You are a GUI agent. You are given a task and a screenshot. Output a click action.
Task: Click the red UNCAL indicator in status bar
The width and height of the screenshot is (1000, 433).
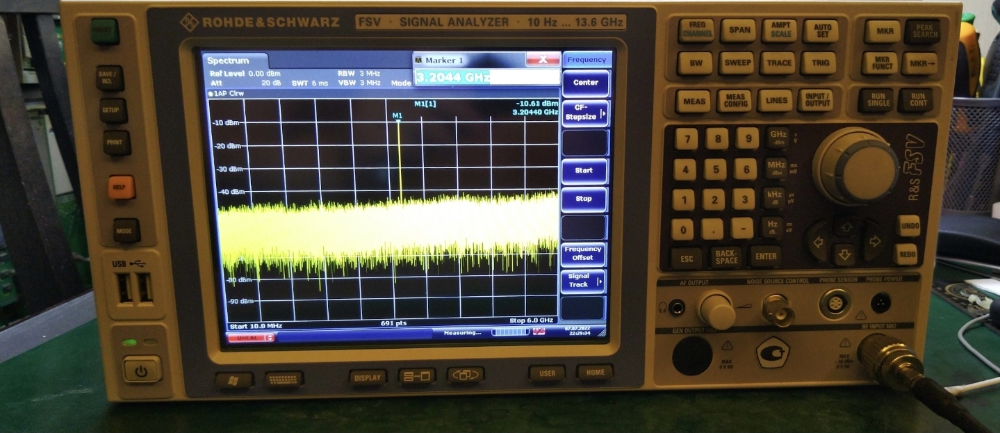click(x=251, y=338)
